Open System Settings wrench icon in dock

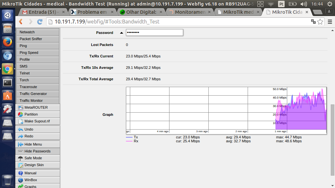point(8,109)
